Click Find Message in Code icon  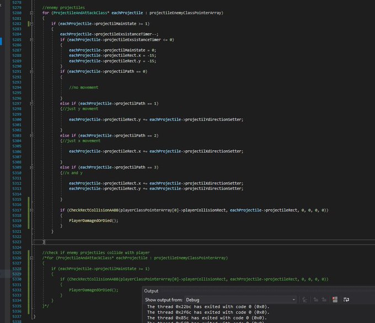[304, 300]
